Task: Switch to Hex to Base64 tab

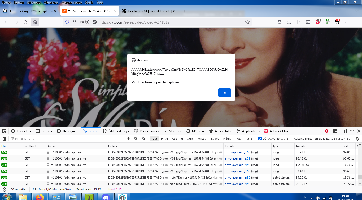Action: [x=149, y=11]
